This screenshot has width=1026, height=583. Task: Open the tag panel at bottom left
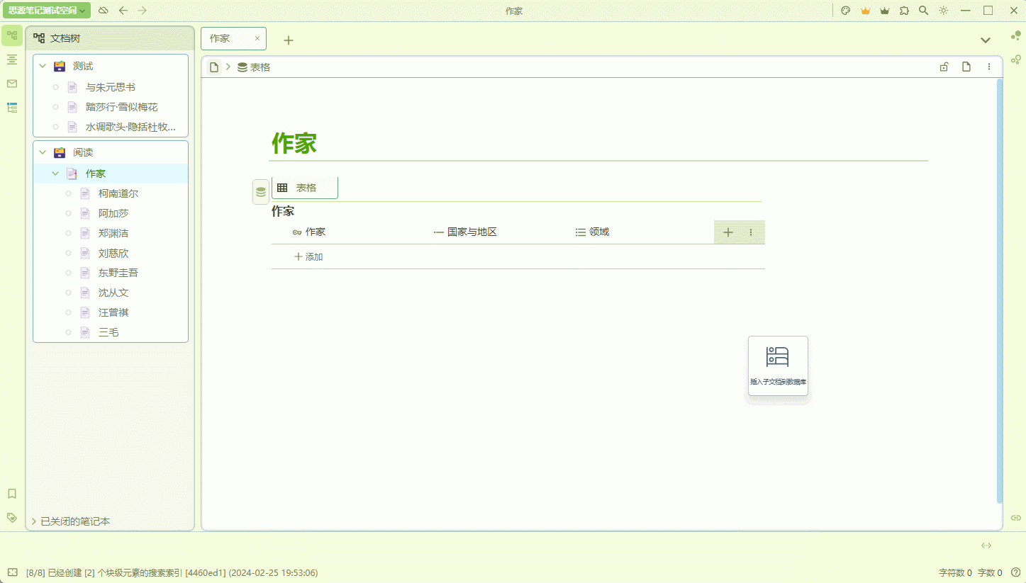click(x=11, y=517)
